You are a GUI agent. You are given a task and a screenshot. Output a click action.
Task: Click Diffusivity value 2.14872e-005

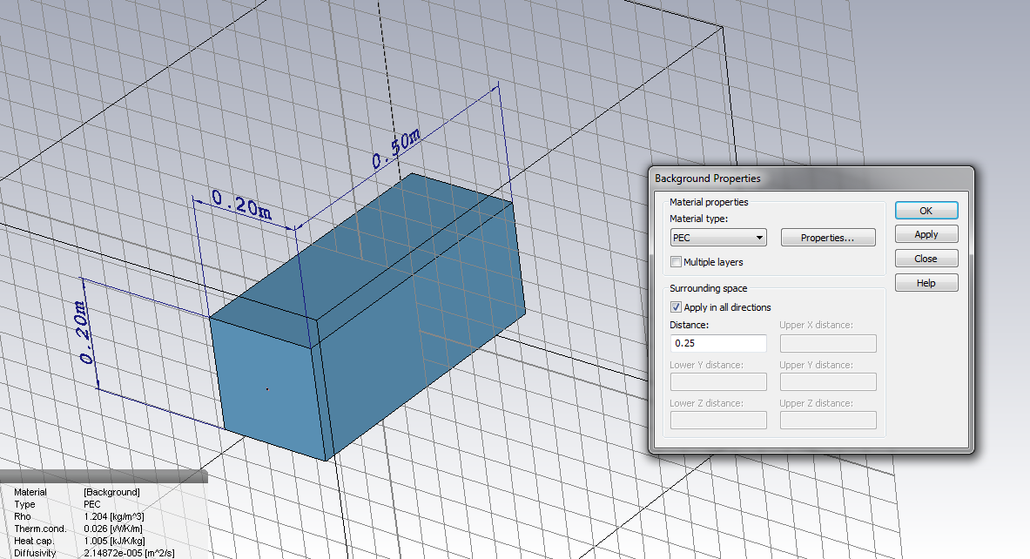pos(129,553)
